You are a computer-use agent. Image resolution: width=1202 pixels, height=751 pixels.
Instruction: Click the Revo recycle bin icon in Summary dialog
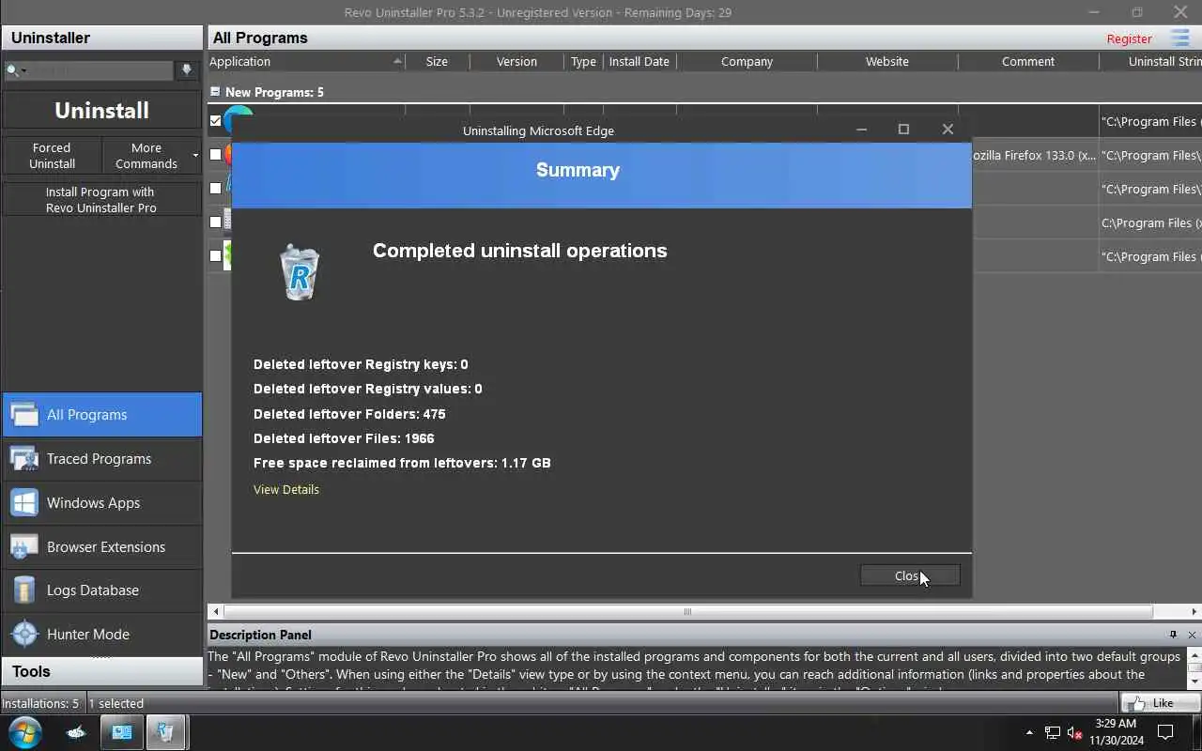click(x=300, y=272)
